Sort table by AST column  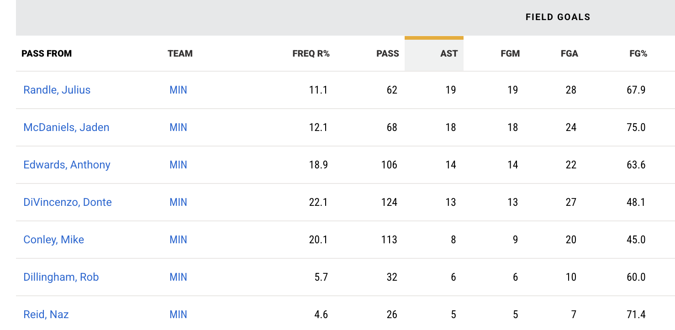point(448,53)
